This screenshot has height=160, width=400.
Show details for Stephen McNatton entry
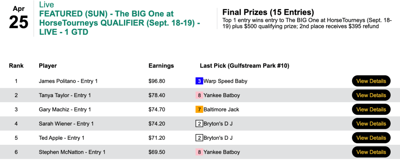[x=371, y=152]
